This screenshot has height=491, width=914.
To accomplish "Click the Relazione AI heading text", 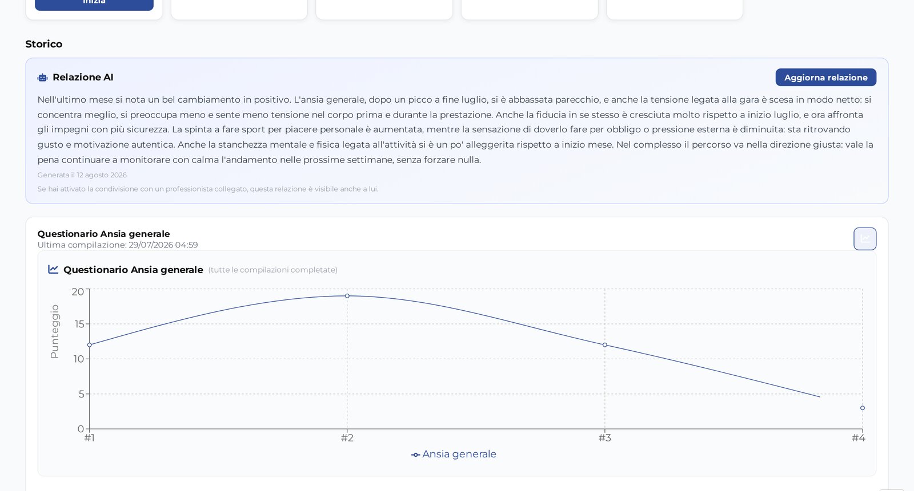I will click(x=83, y=77).
